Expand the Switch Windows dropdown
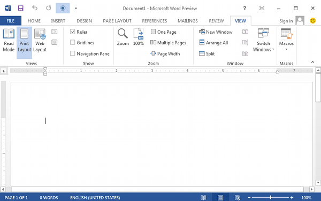Screen dimensions: 321x201 tap(263, 41)
